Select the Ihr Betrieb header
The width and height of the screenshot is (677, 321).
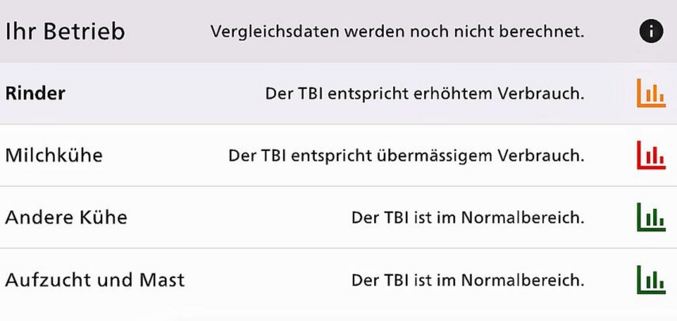(65, 31)
